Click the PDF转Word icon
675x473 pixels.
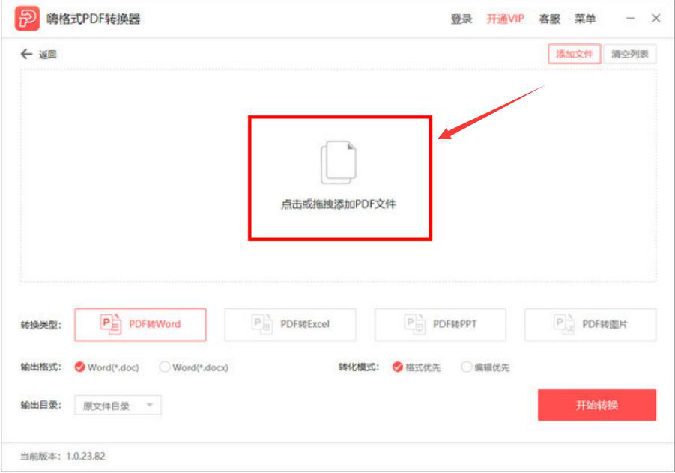coord(111,324)
